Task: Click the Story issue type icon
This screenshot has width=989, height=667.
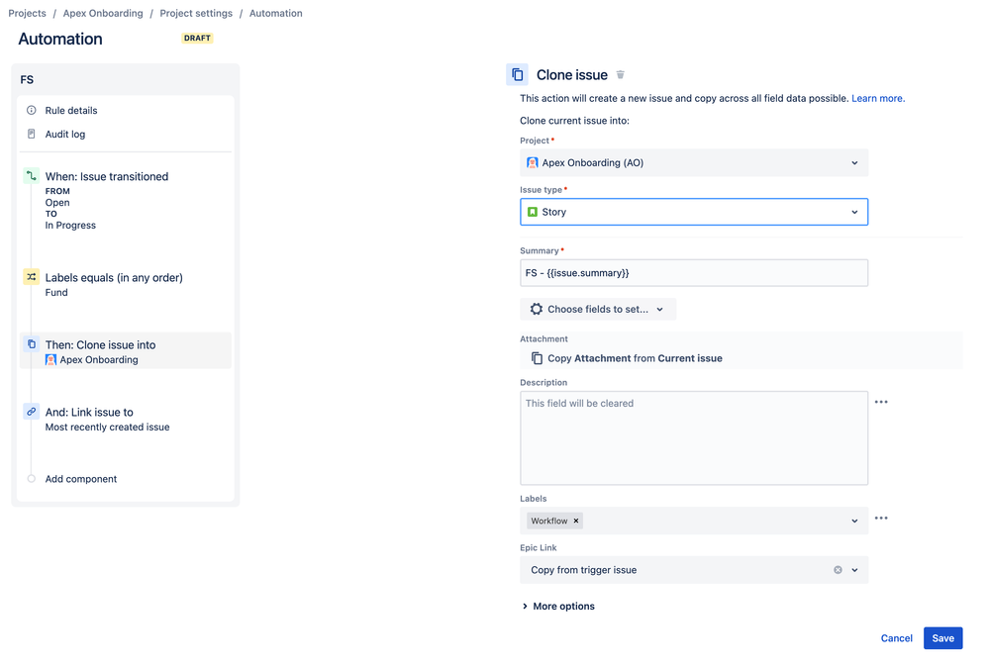Action: pyautogui.click(x=533, y=212)
